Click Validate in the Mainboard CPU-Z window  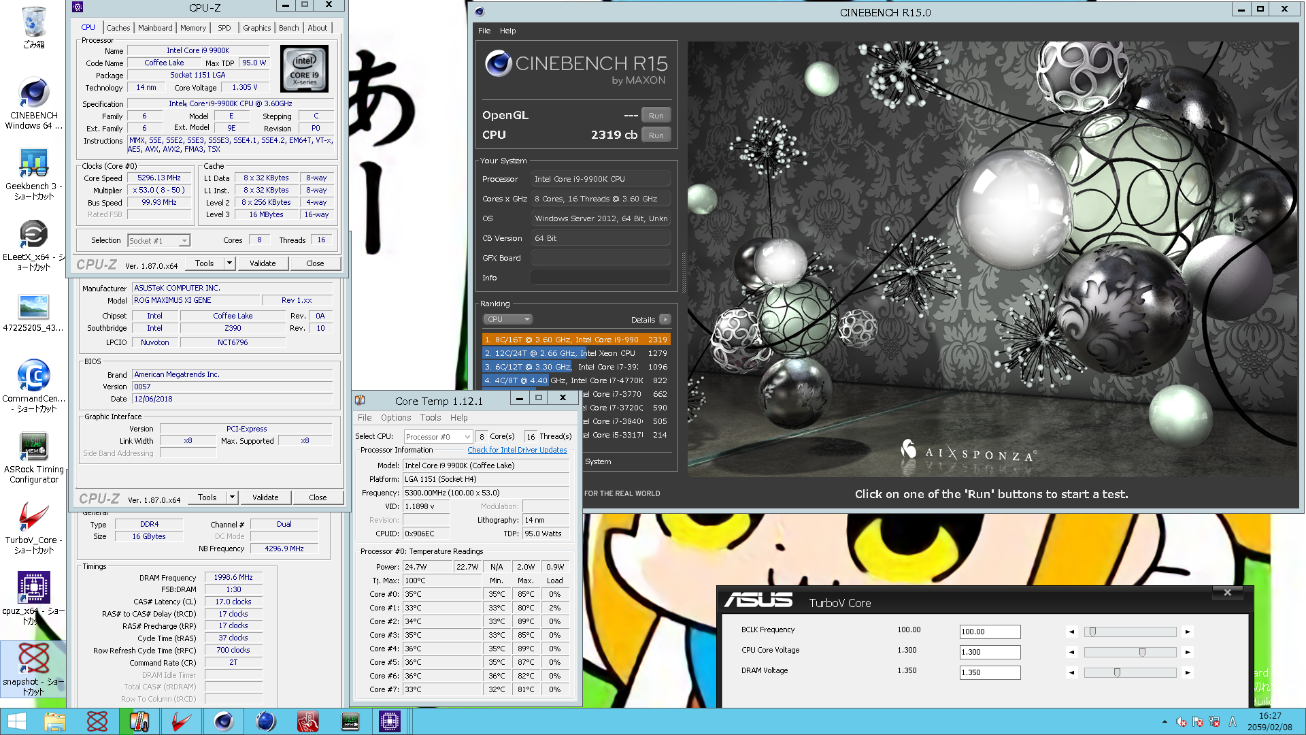(265, 497)
